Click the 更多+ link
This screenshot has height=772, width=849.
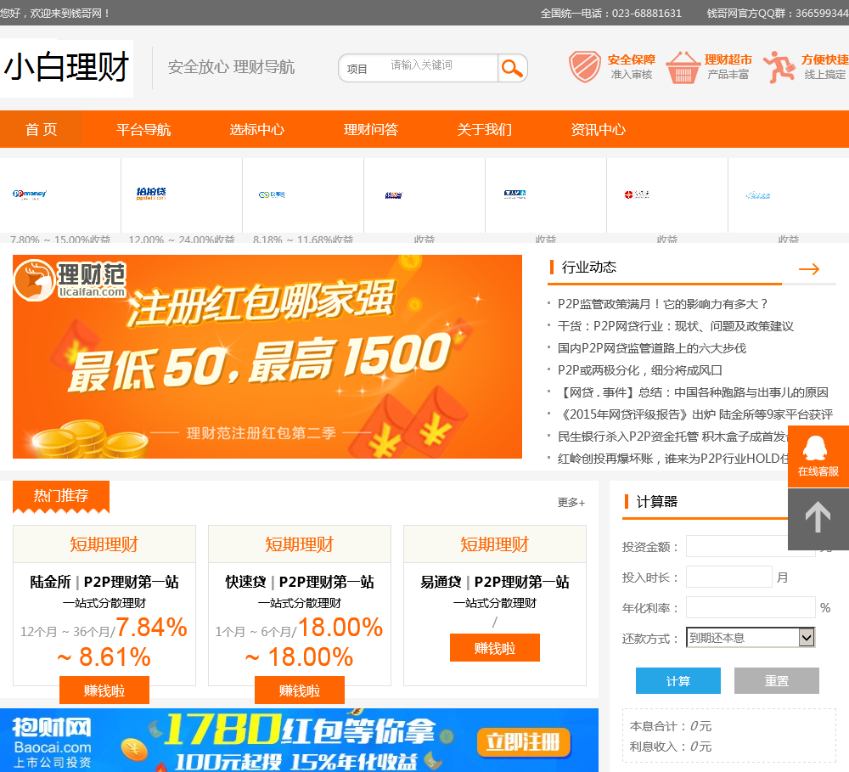(571, 503)
